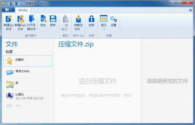Click the 空白压缩文件 placeholder text
Viewport: 195px width, 125px height.
(x=97, y=81)
